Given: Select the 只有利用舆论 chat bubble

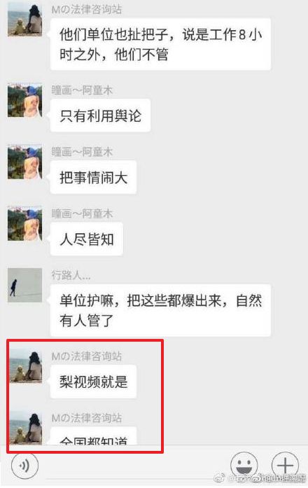Looking at the screenshot, I should [101, 116].
